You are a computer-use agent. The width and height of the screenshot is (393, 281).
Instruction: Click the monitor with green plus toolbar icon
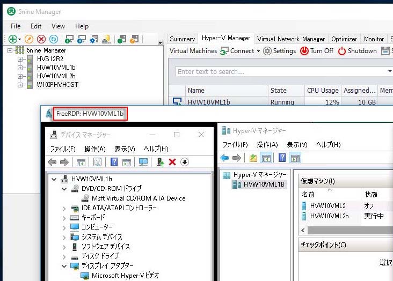69,39
